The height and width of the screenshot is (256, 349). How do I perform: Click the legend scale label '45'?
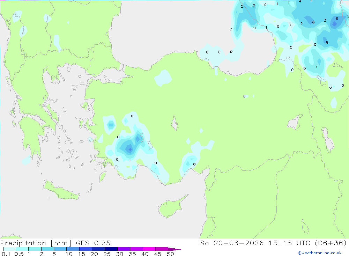tap(158, 254)
